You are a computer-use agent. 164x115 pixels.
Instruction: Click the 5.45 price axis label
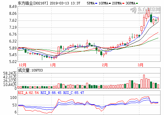point(13,55)
